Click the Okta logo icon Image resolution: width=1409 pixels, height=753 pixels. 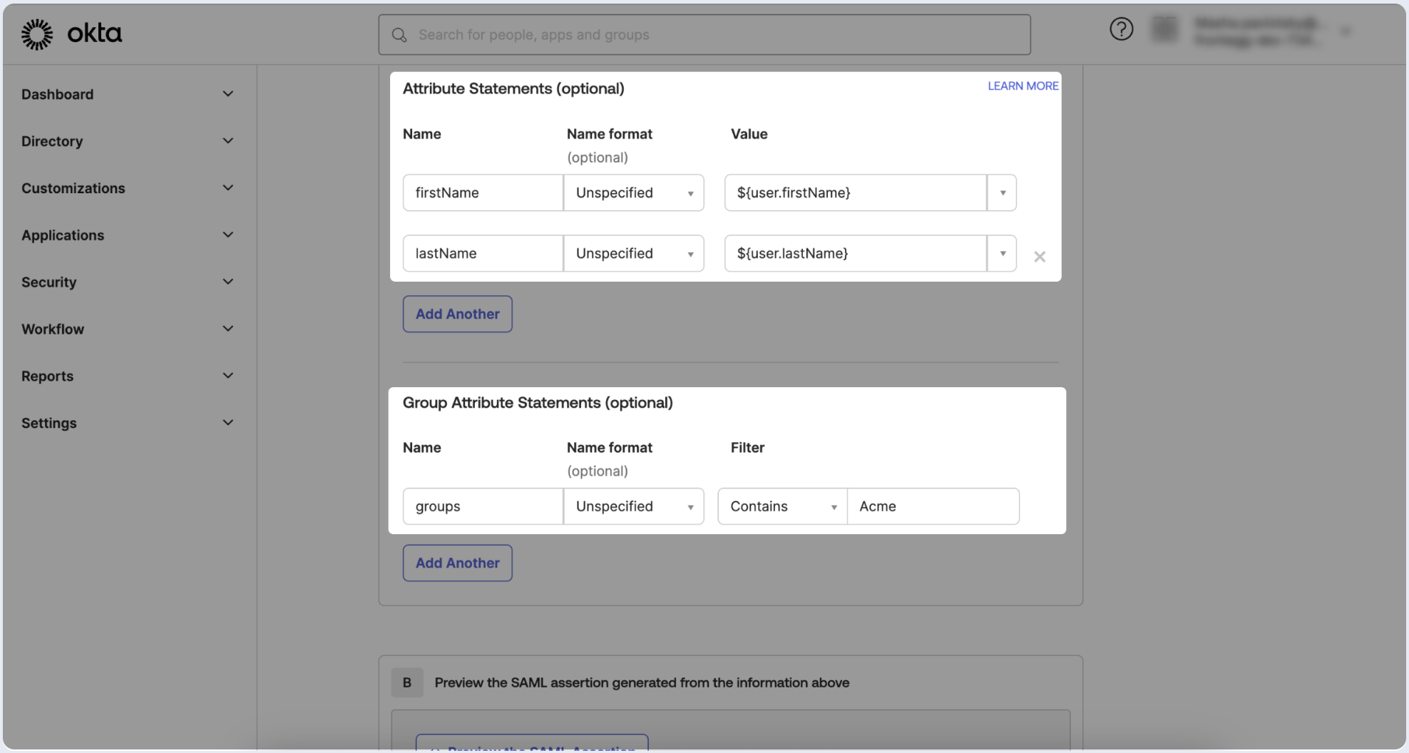pos(37,34)
